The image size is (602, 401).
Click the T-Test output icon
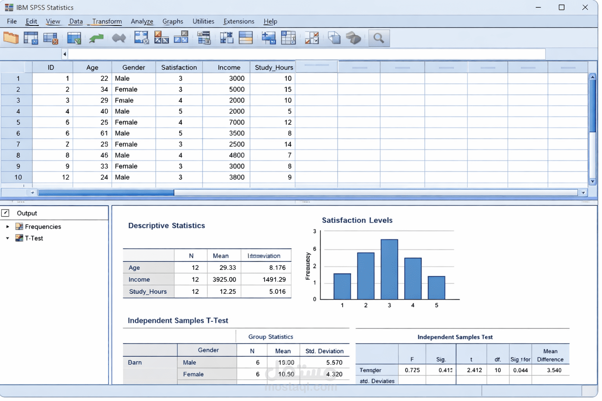[x=19, y=238]
